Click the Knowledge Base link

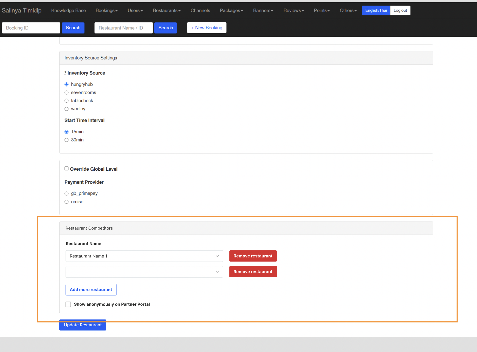68,10
